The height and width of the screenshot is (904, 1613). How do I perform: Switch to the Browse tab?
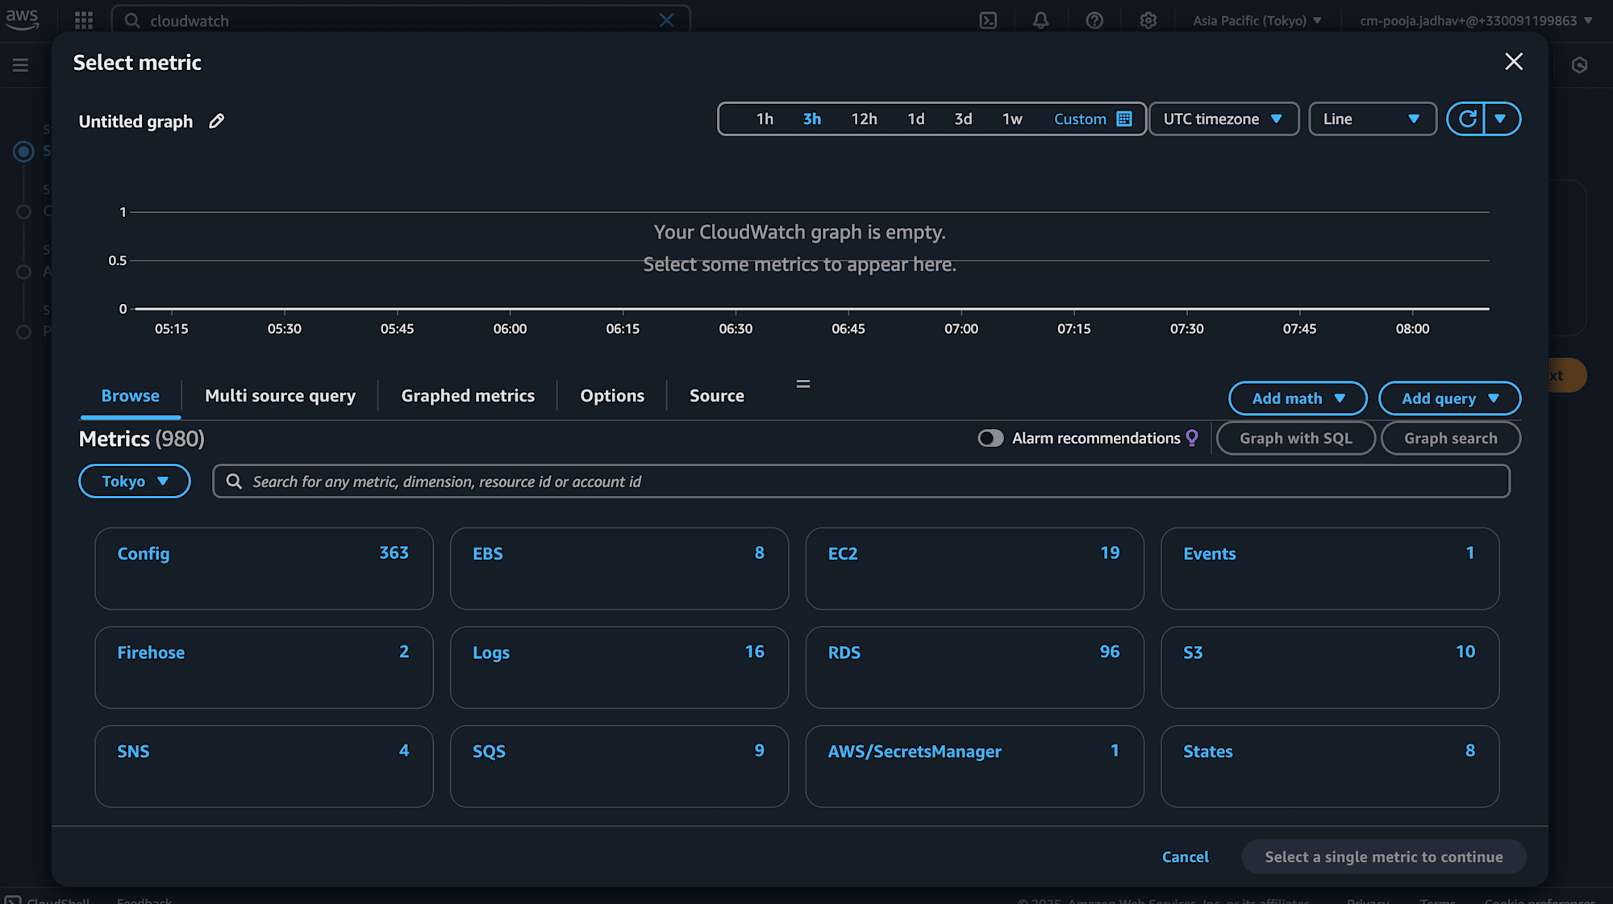131,396
